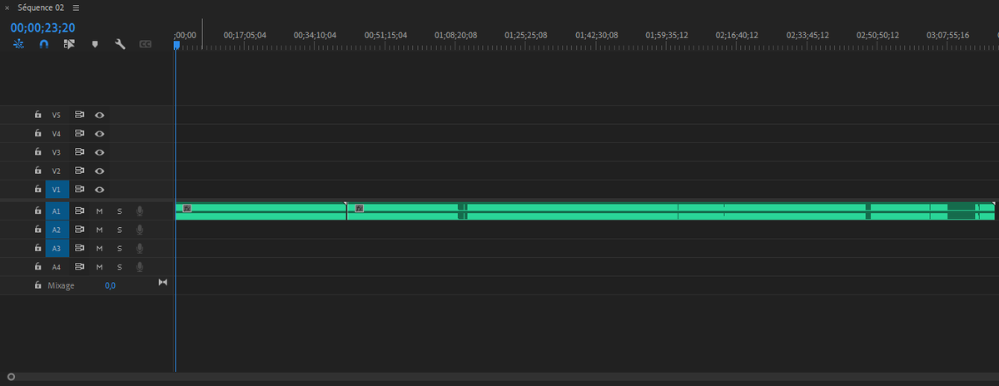
Task: Toggle targeting of track A3
Action: [x=57, y=248]
